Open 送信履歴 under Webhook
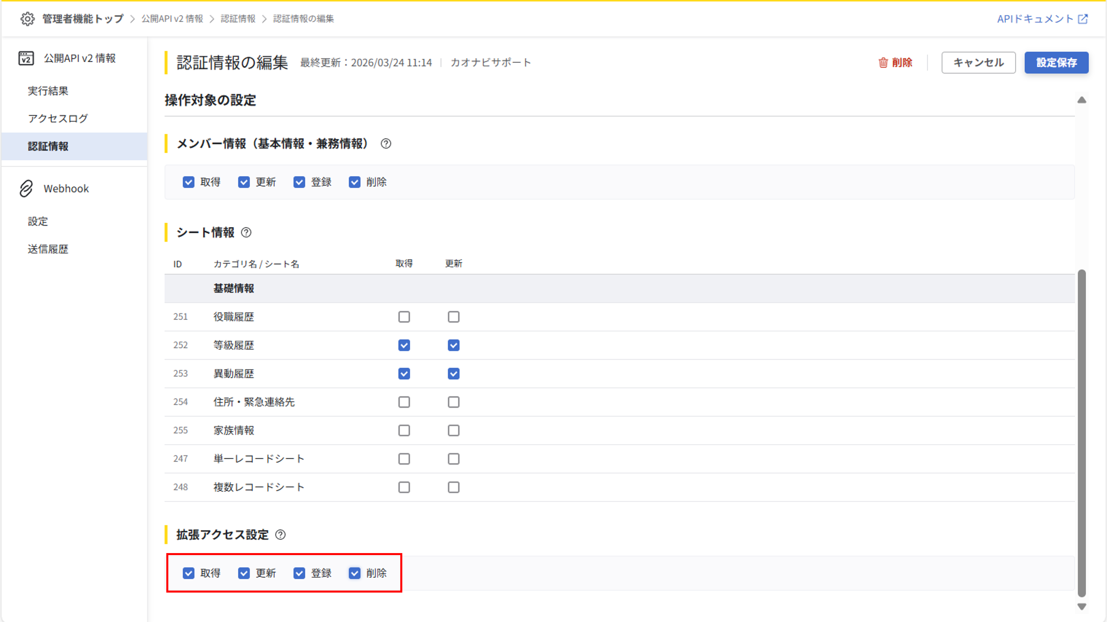 tap(48, 249)
